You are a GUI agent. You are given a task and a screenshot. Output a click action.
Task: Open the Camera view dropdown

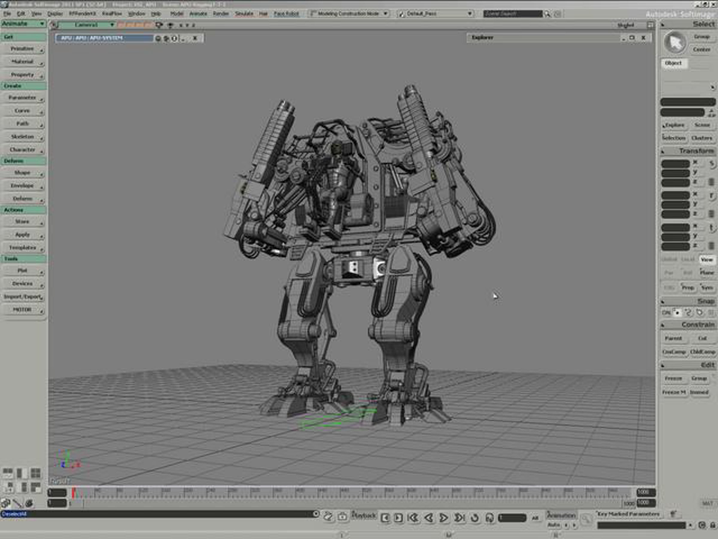(86, 25)
